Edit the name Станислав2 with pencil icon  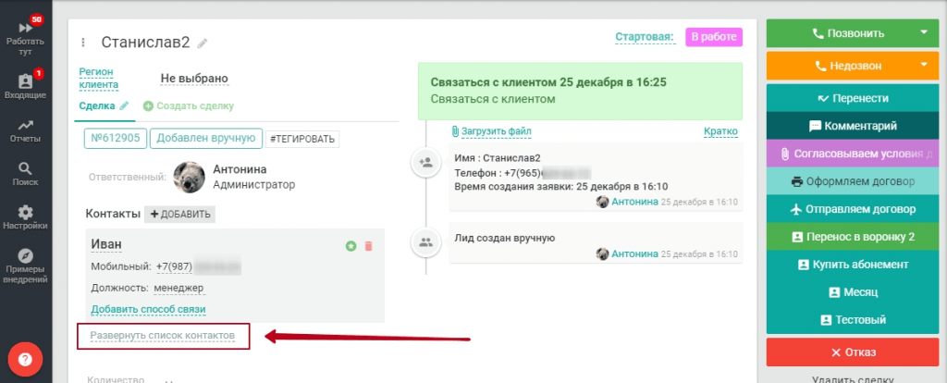click(203, 43)
